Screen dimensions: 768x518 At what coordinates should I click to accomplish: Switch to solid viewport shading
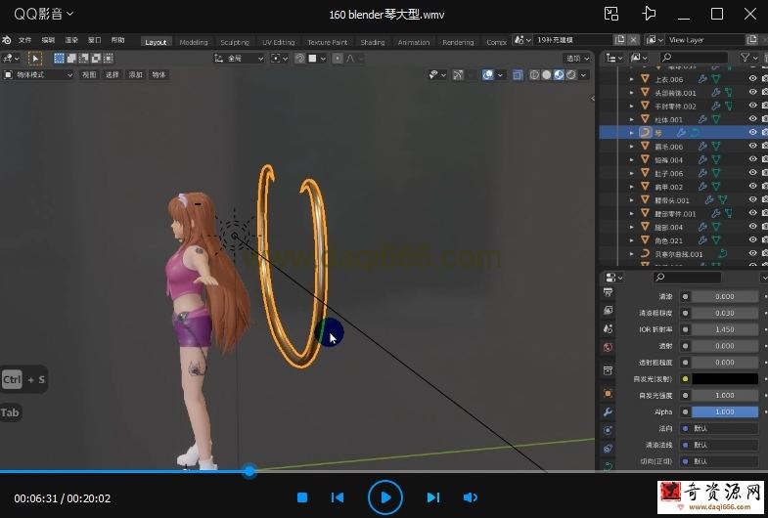[547, 75]
